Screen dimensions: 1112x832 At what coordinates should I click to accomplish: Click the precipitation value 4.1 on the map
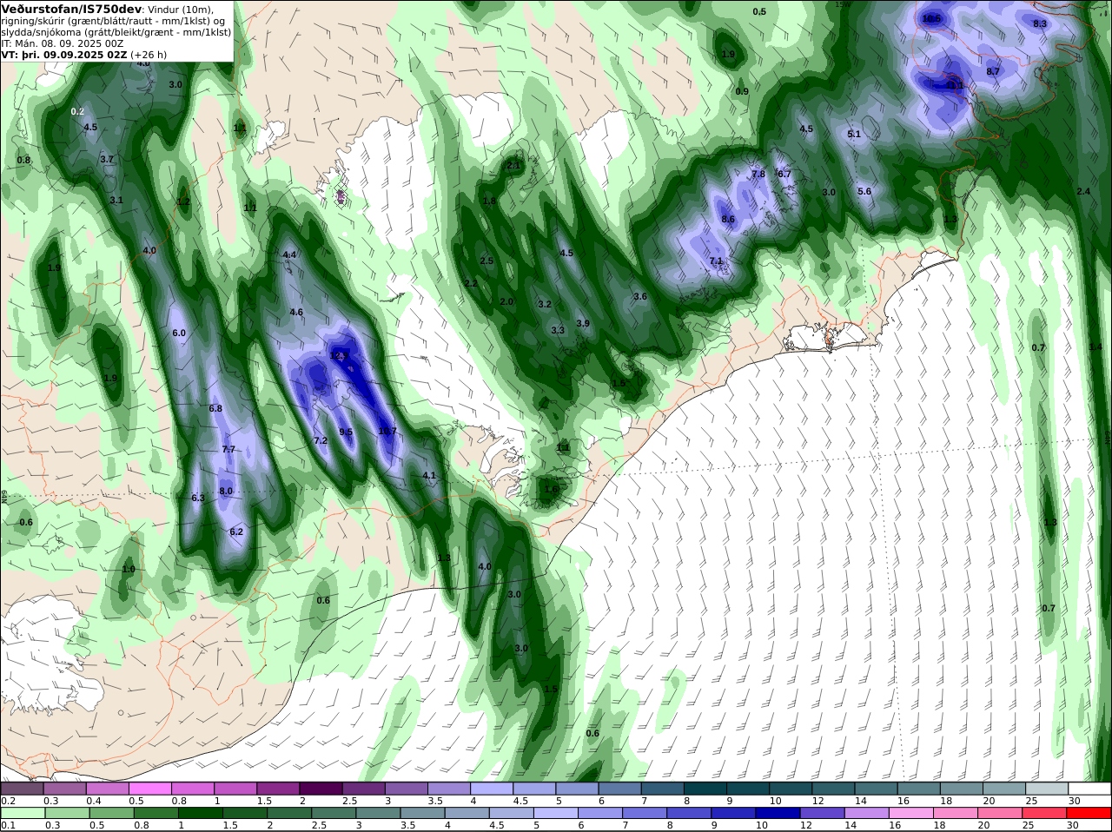(x=429, y=475)
